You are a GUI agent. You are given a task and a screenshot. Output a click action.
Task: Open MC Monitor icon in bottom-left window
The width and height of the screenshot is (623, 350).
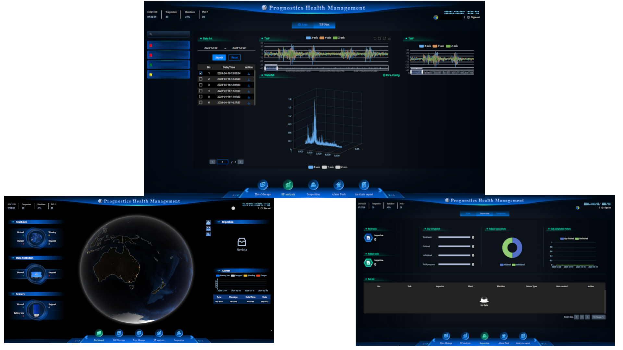[x=119, y=333]
